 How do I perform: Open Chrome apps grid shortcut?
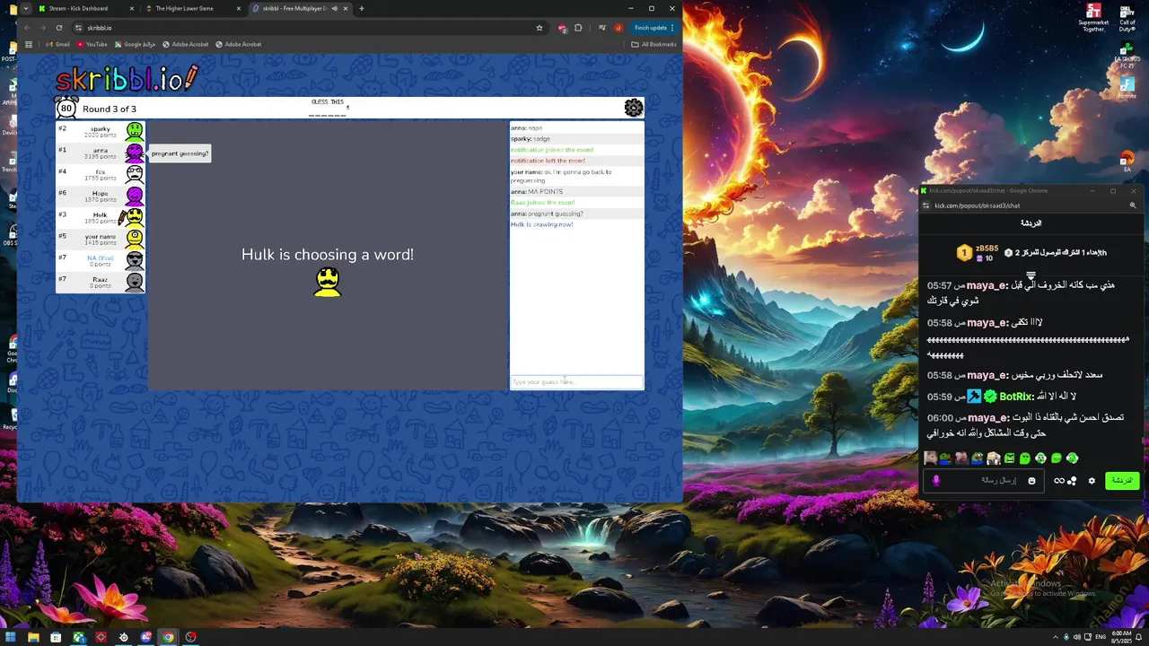pos(29,44)
